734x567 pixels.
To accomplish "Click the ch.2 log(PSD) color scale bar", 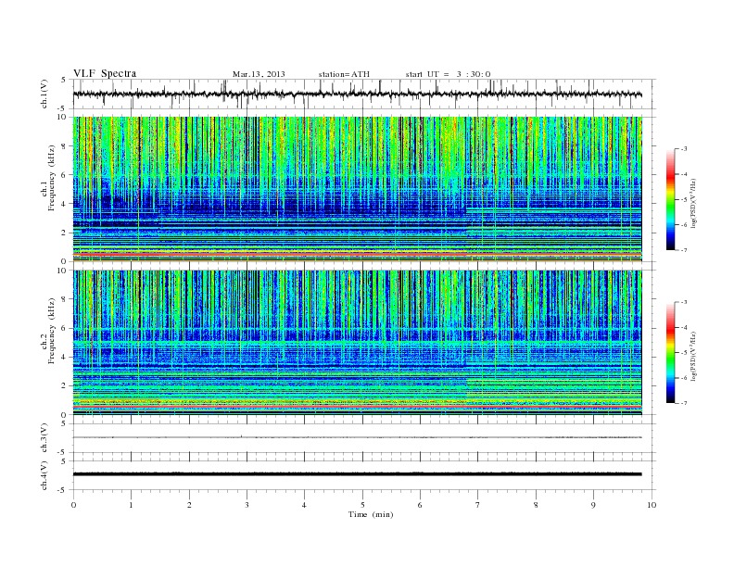I will (x=670, y=353).
